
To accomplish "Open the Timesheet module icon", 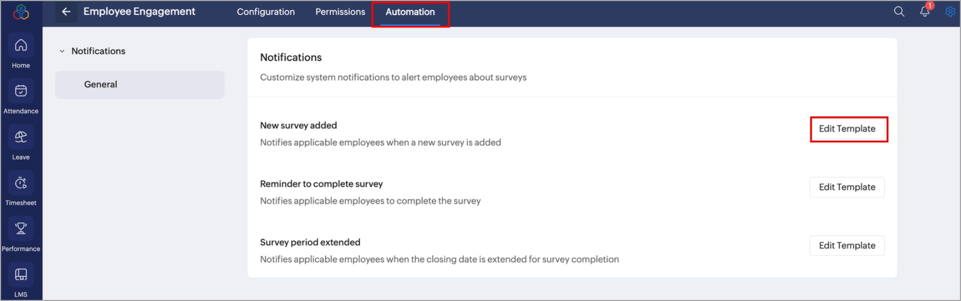I will click(x=21, y=183).
